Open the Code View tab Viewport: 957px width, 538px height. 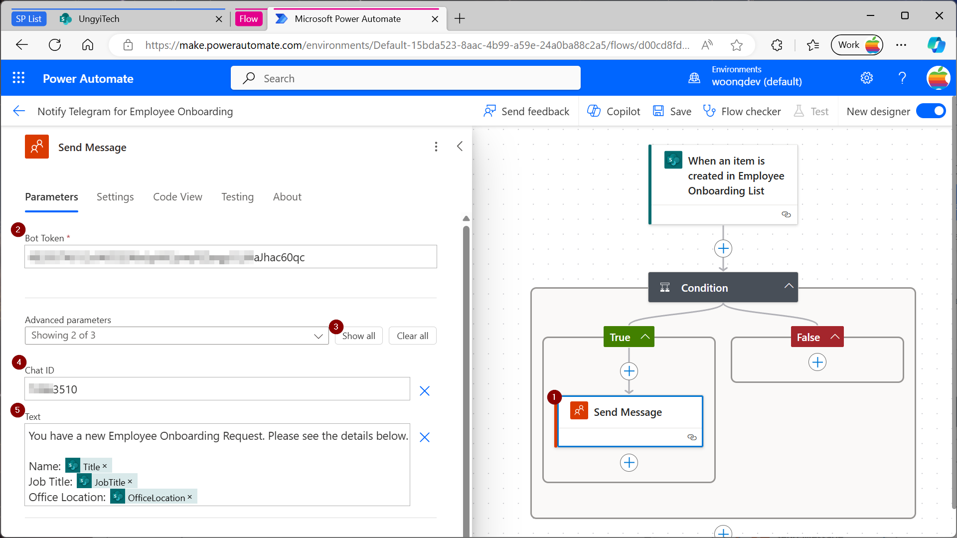click(x=177, y=197)
